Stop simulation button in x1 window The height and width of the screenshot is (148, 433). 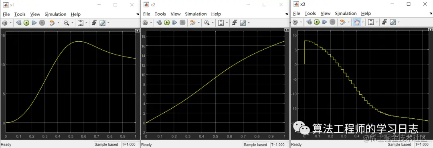click(42, 23)
